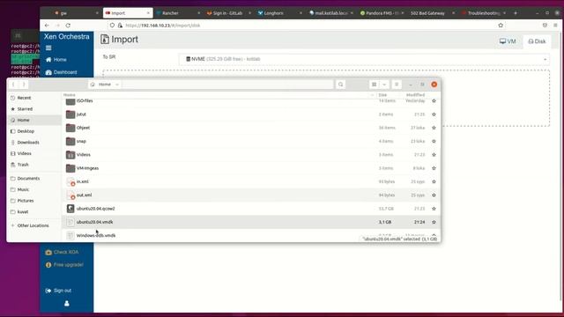Screen dimensions: 564x317
Task: Star the VM-imgeas folder
Action: click(x=434, y=168)
